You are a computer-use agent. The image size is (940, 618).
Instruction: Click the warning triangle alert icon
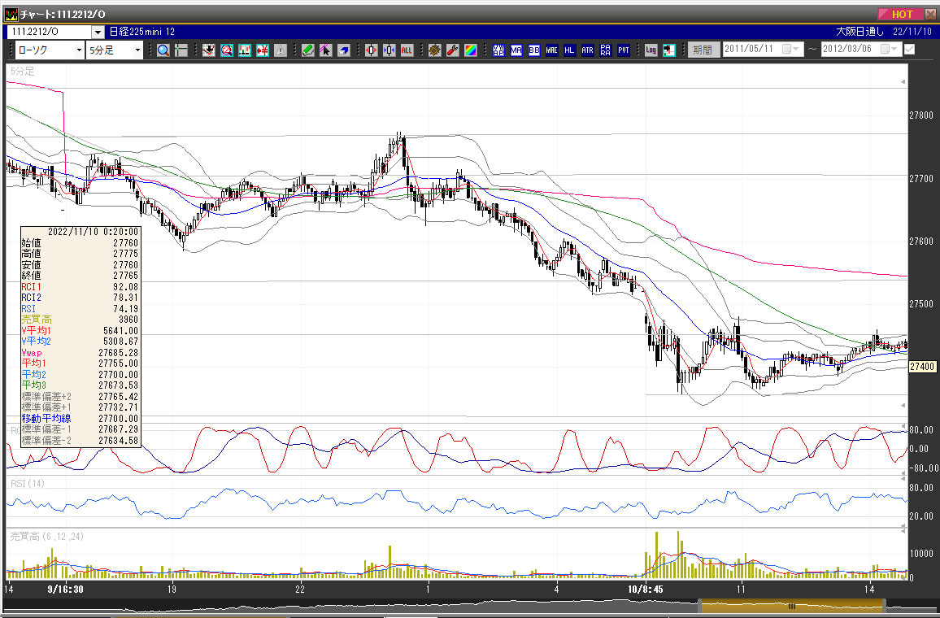click(280, 50)
